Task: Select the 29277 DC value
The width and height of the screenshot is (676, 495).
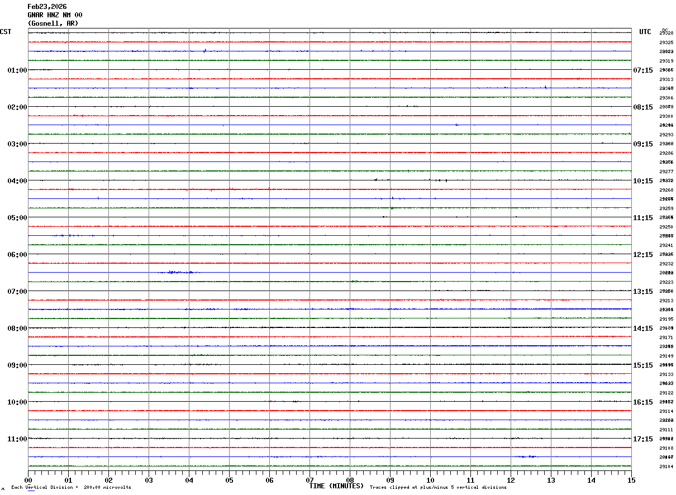Action: (x=666, y=172)
